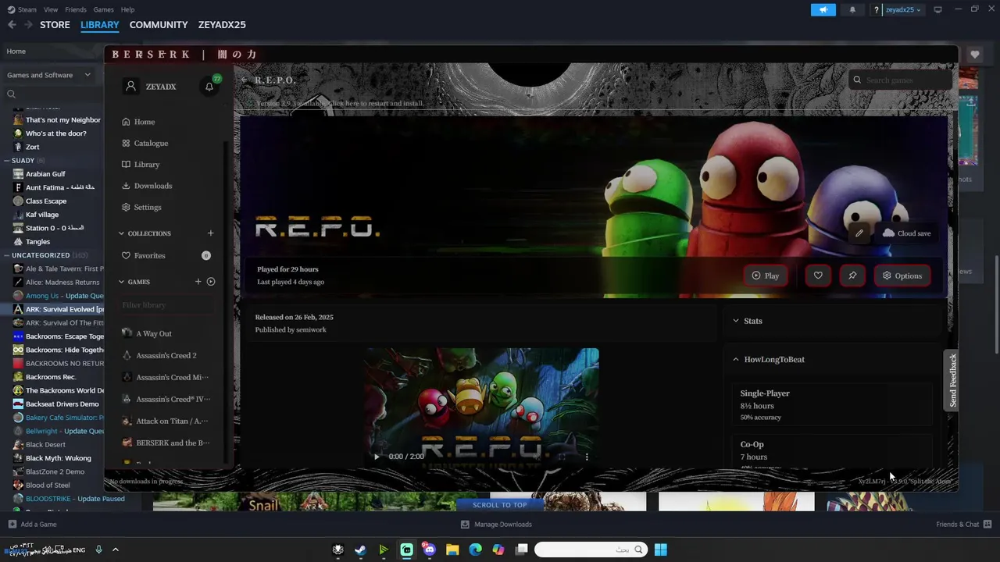Open Steam big picture monitor icon
The width and height of the screenshot is (1000, 562).
coord(937,9)
